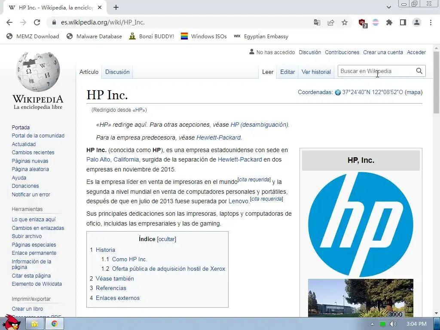Open a new browser tab
Viewport: 440px width, 330px height.
(x=116, y=8)
